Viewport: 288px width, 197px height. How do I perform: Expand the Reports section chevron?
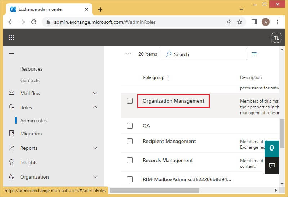95,148
